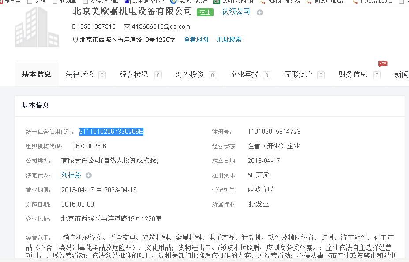
Task: Open legal representative 刘桂芬 profile link
Action: [71, 175]
